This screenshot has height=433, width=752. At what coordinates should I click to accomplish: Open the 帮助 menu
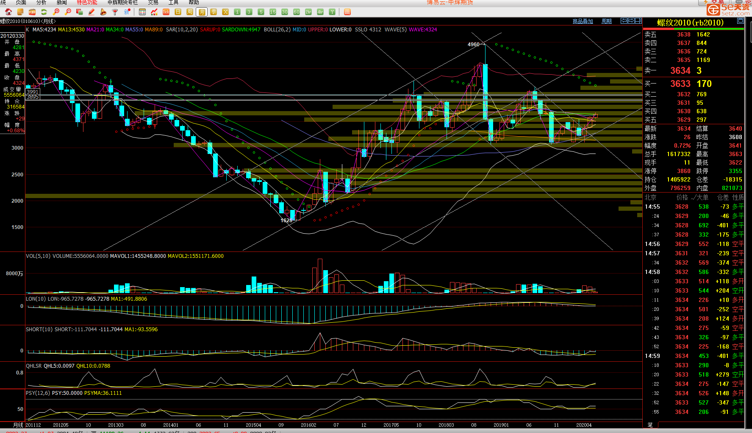194,3
